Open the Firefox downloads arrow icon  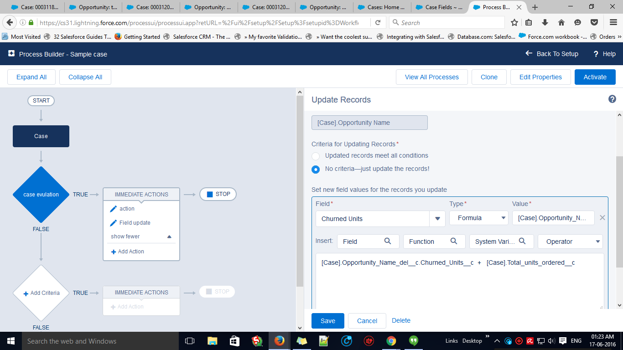pyautogui.click(x=545, y=22)
